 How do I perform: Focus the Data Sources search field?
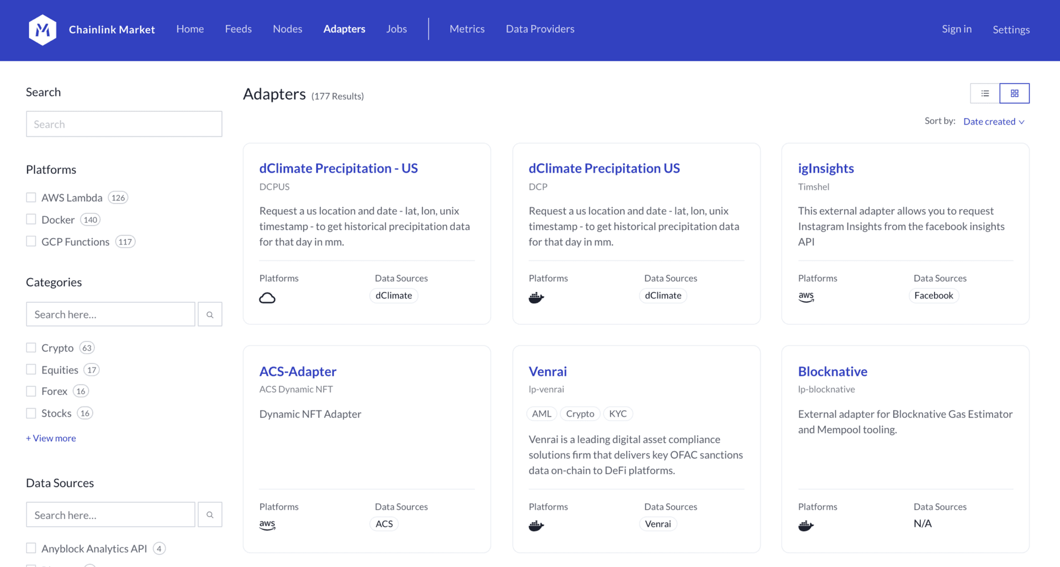point(110,515)
